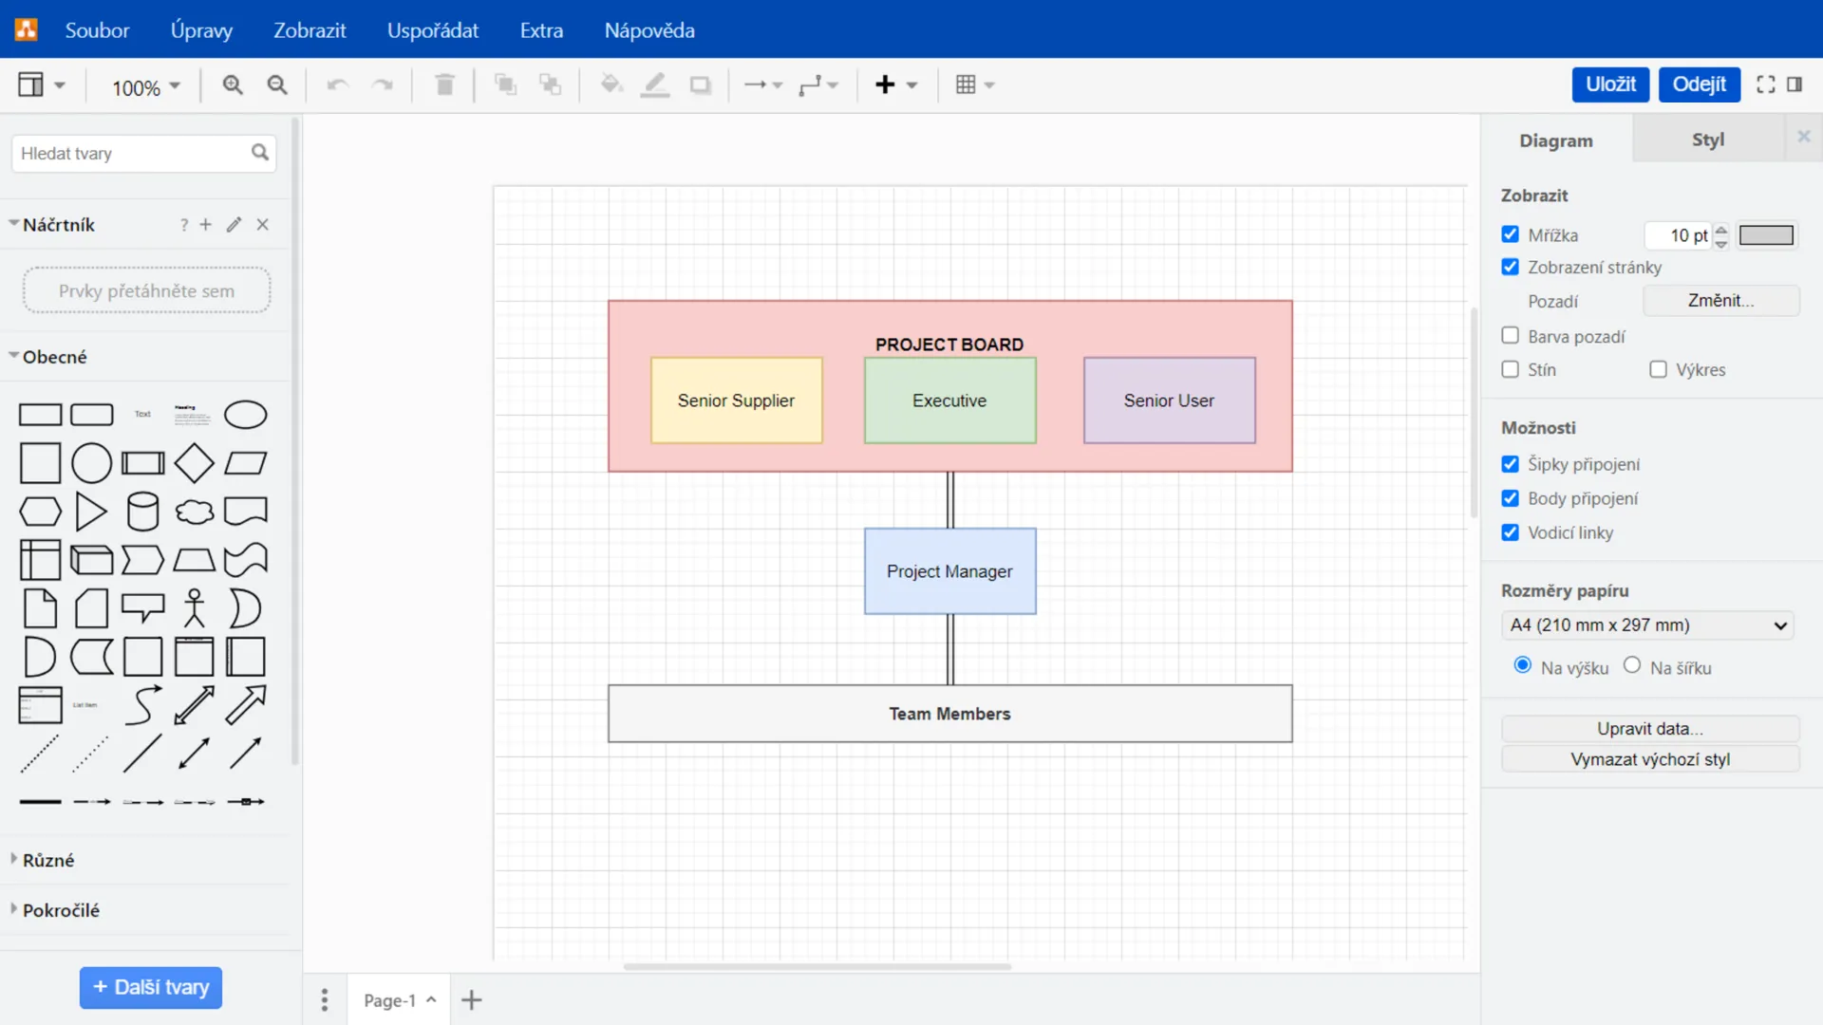This screenshot has width=1823, height=1025.
Task: Click the zoom out magnifier icon
Action: point(277,85)
